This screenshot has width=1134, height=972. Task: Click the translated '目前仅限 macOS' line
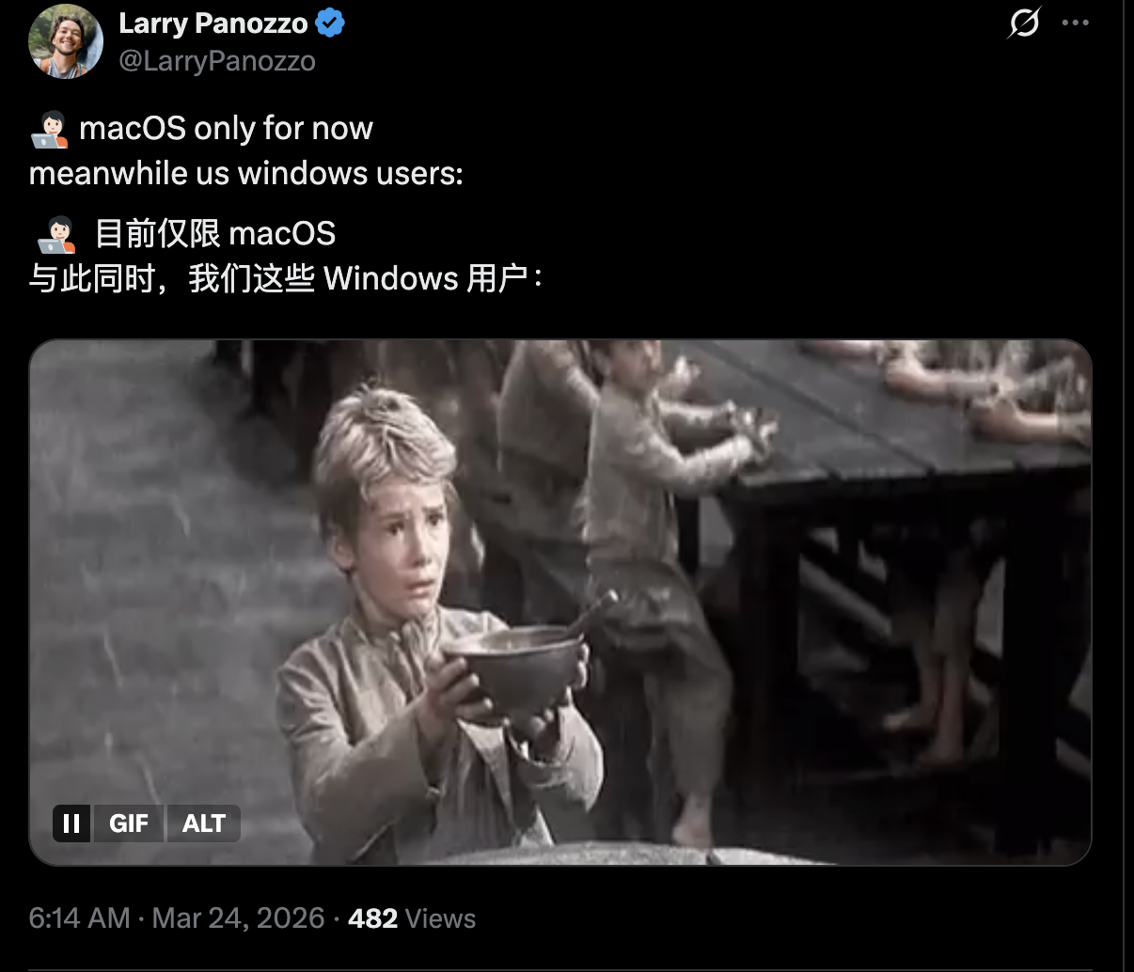pos(215,233)
